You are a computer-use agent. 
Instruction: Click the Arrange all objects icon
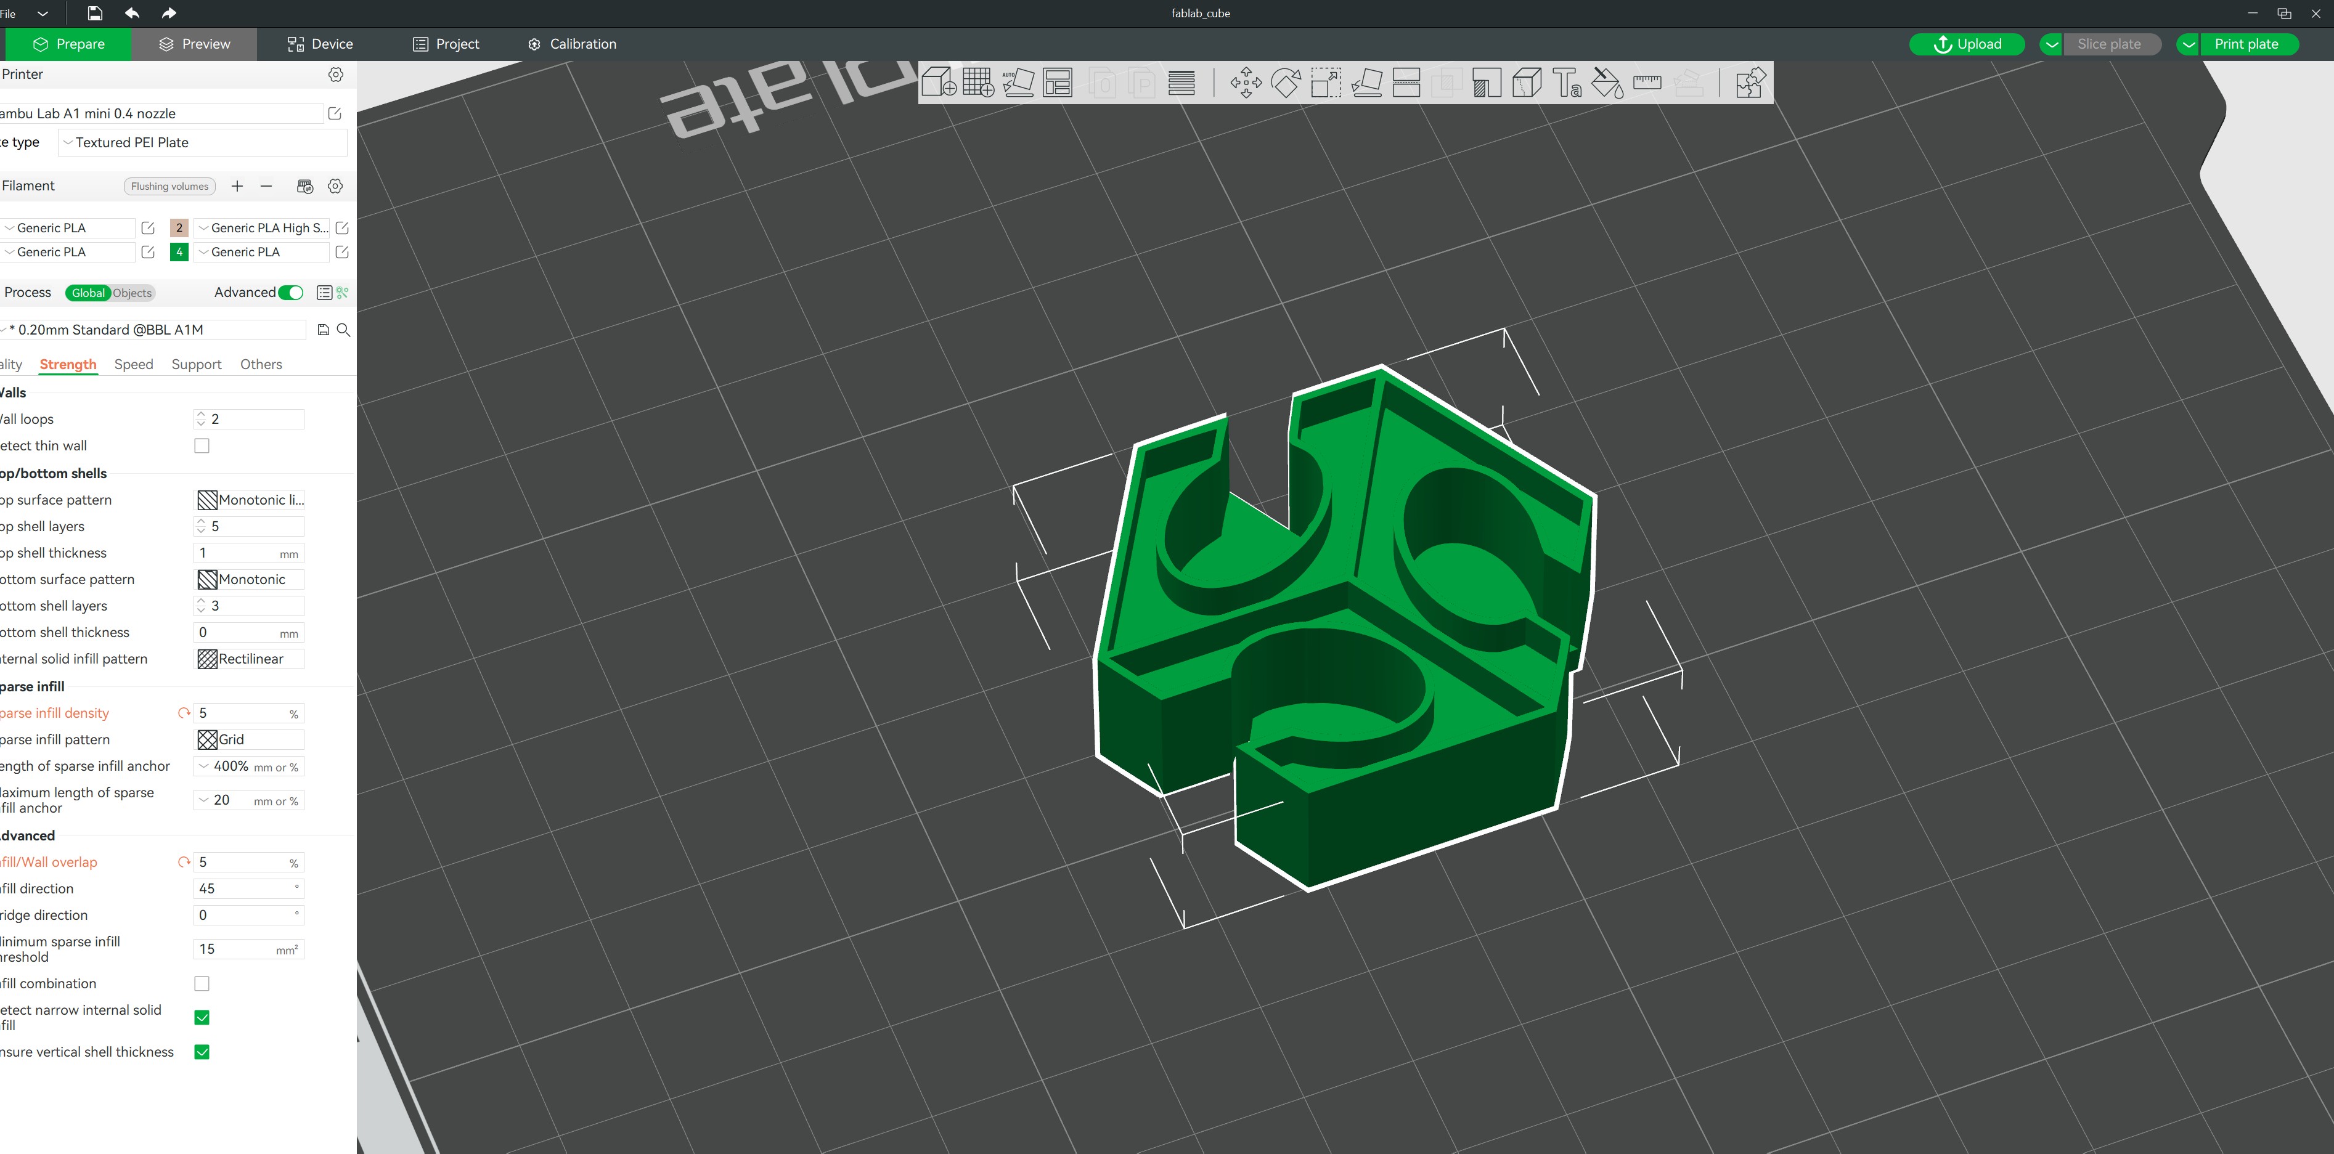[x=1058, y=83]
